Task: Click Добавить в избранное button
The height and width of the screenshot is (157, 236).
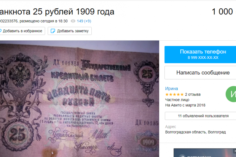Action: coord(22,31)
